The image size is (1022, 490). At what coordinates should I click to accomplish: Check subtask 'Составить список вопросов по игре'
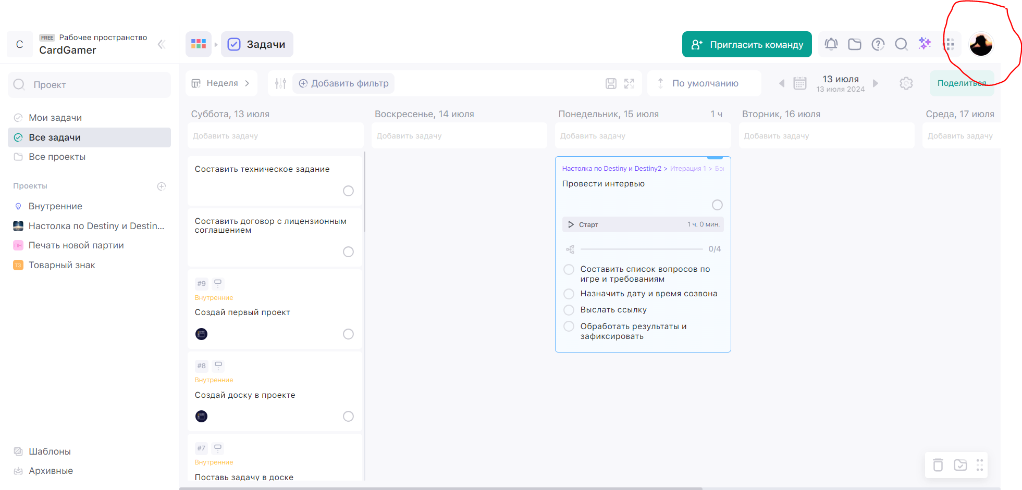(569, 269)
